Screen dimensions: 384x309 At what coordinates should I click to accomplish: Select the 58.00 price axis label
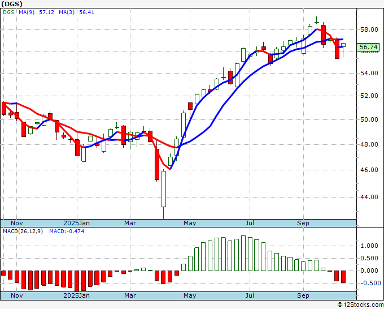coord(369,29)
